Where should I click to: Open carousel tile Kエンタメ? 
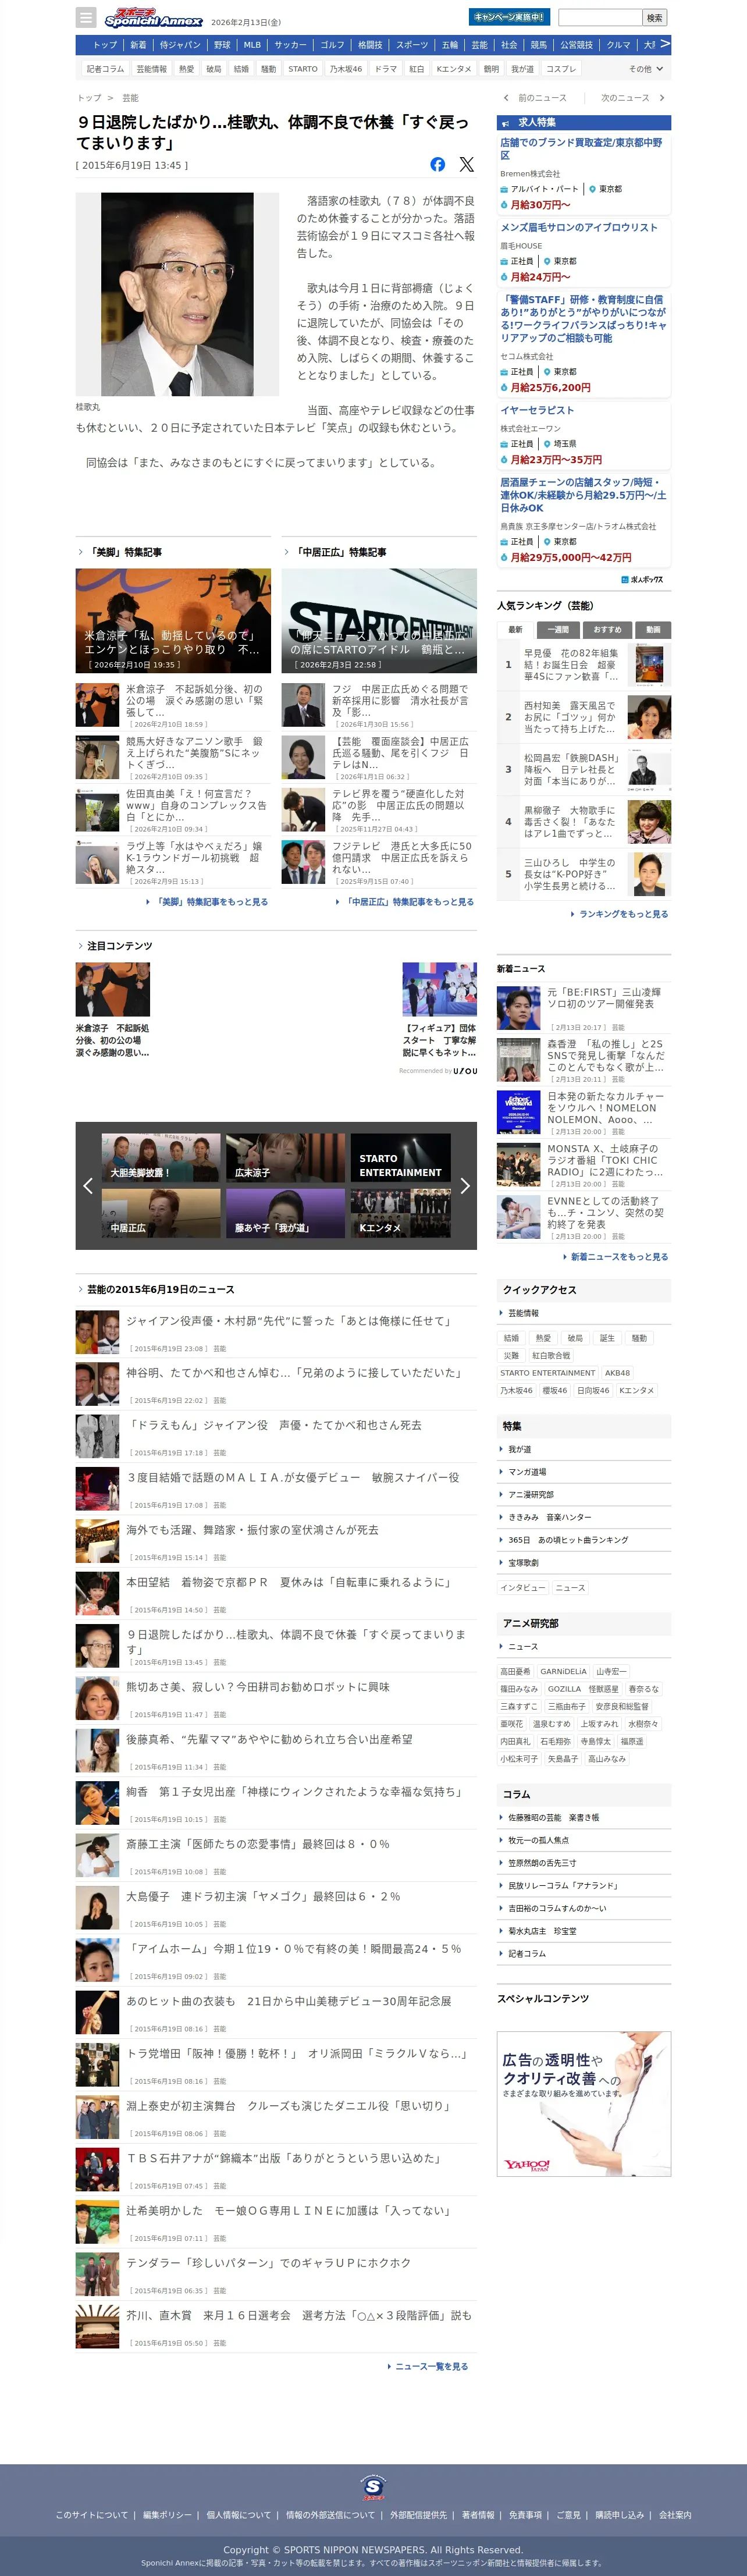pyautogui.click(x=400, y=1213)
